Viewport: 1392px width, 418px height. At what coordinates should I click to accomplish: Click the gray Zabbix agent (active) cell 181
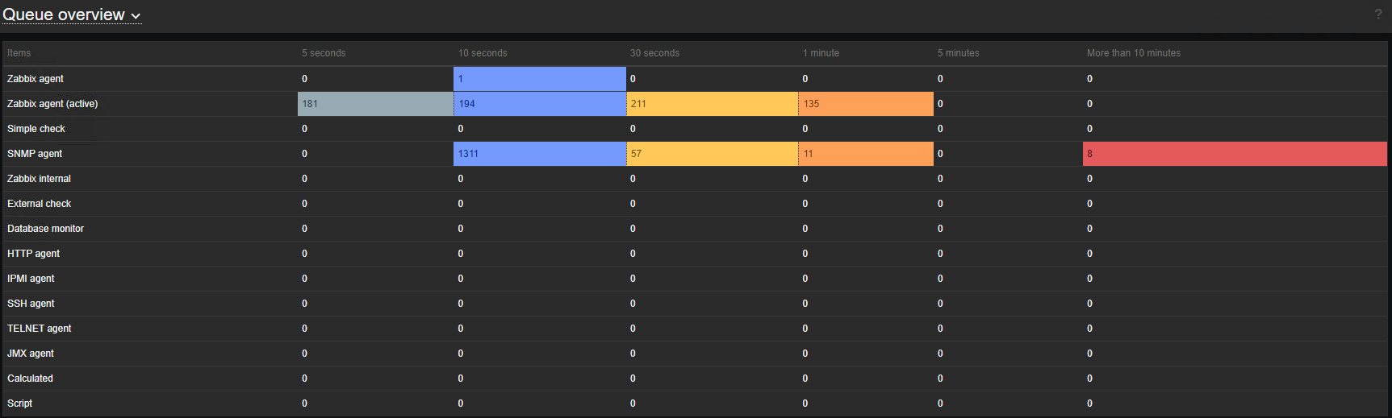375,104
